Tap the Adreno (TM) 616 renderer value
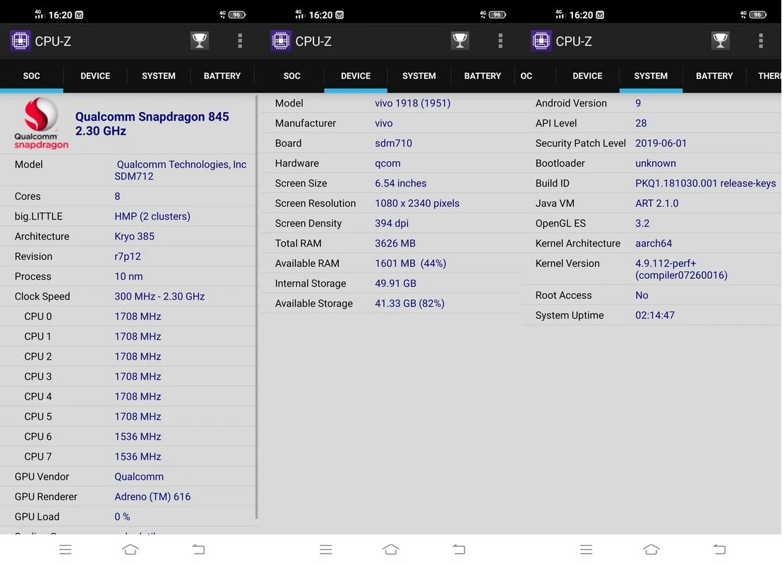 (152, 496)
